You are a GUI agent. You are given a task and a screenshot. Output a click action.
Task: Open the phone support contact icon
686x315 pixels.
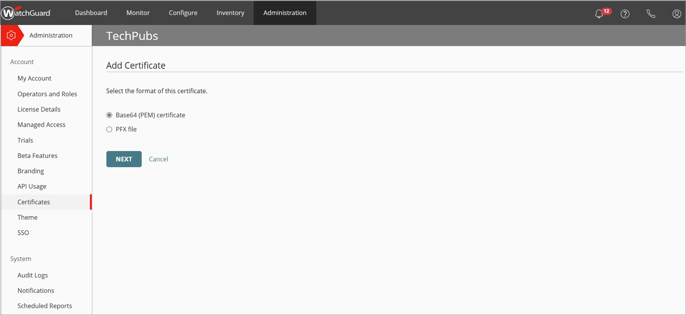651,13
